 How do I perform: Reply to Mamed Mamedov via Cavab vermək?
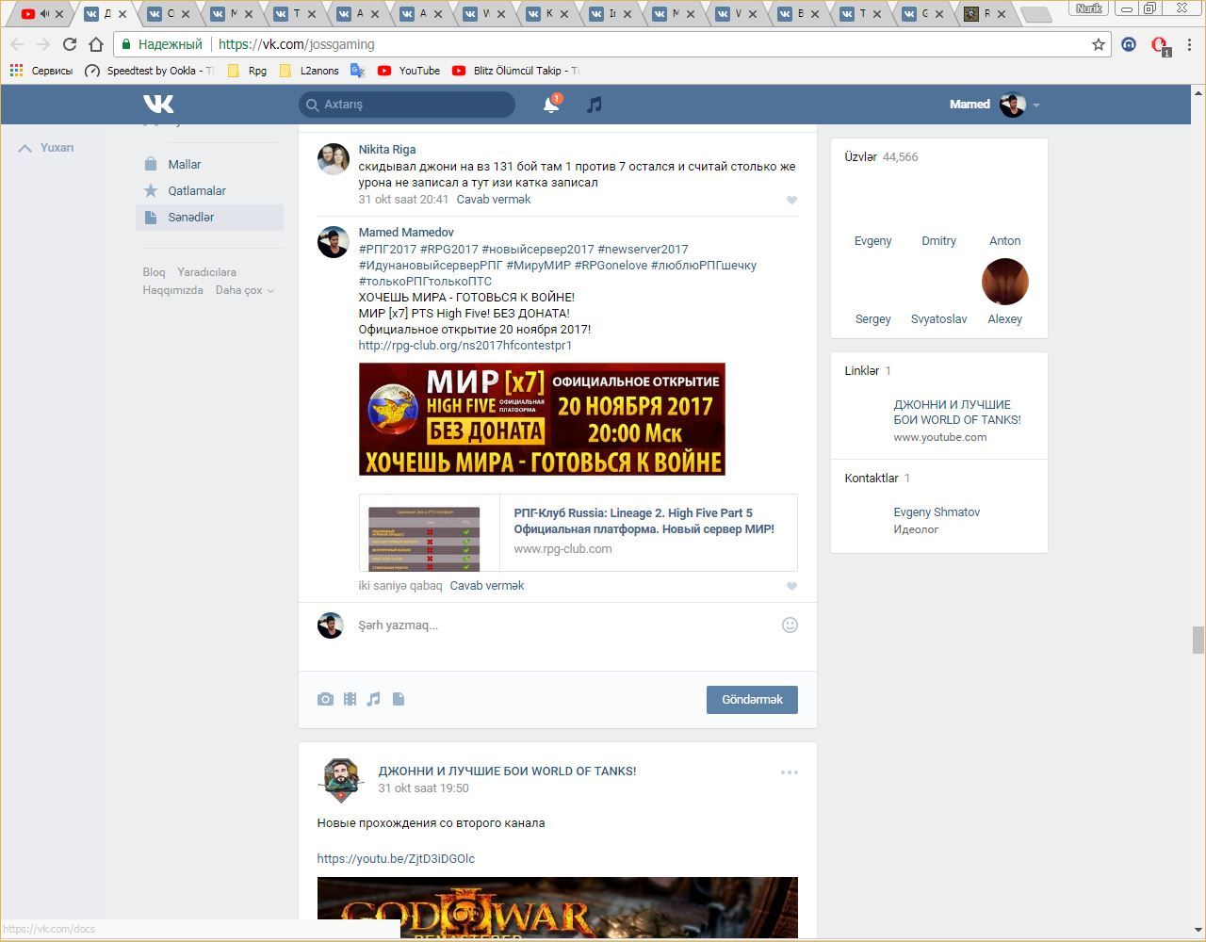[x=487, y=586]
